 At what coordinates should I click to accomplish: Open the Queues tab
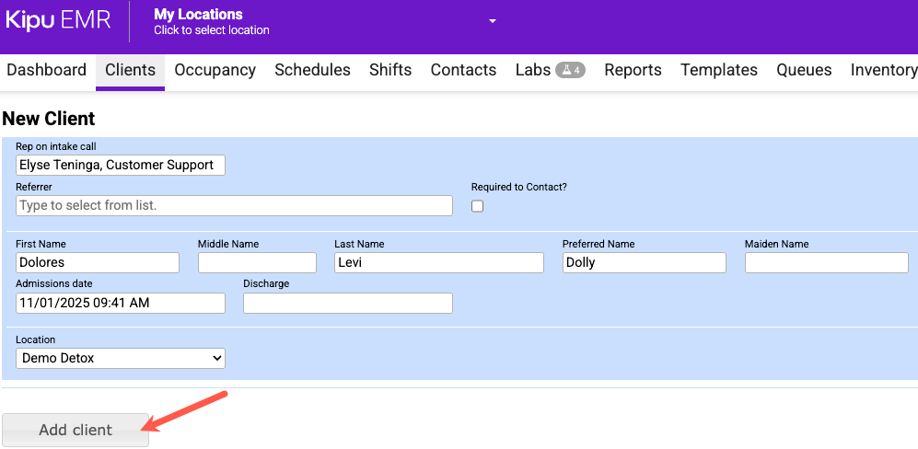[x=803, y=70]
